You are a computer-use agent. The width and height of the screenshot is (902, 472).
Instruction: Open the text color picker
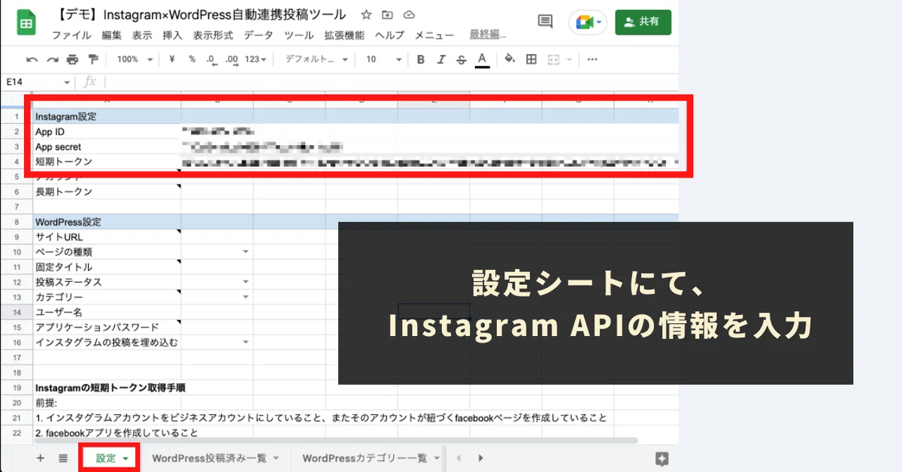point(482,59)
